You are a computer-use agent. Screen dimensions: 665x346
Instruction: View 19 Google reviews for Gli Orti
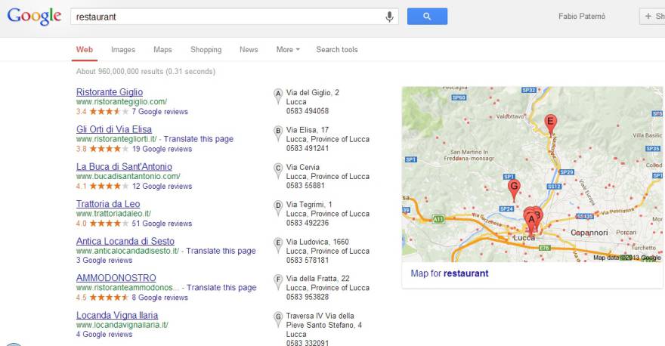(162, 149)
